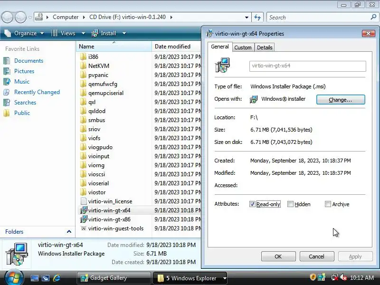Open the address bar history dropdown
380x285 pixels.
pos(247,17)
